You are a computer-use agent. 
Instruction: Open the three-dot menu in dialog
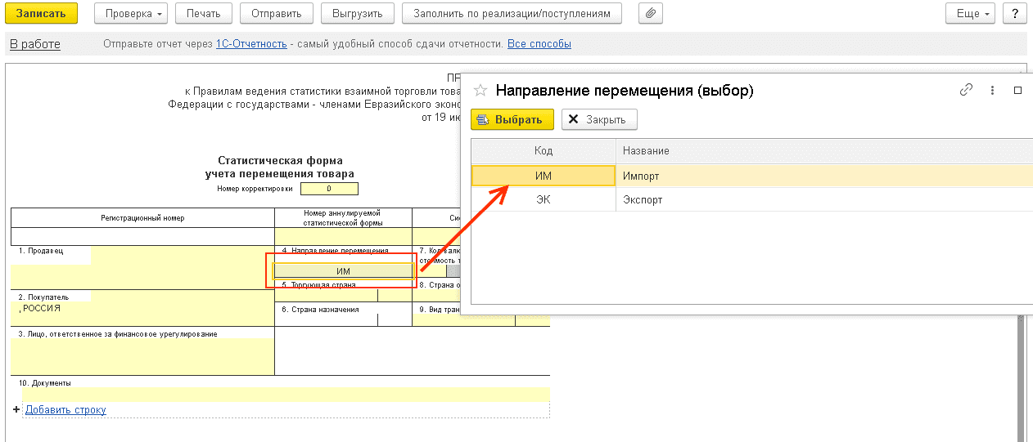992,91
